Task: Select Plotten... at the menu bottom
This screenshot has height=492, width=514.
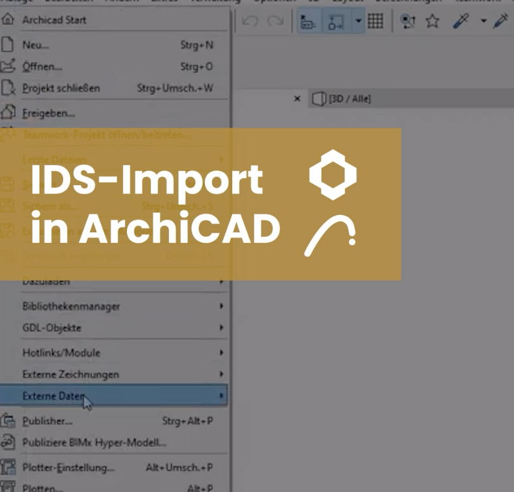Action: (114, 486)
